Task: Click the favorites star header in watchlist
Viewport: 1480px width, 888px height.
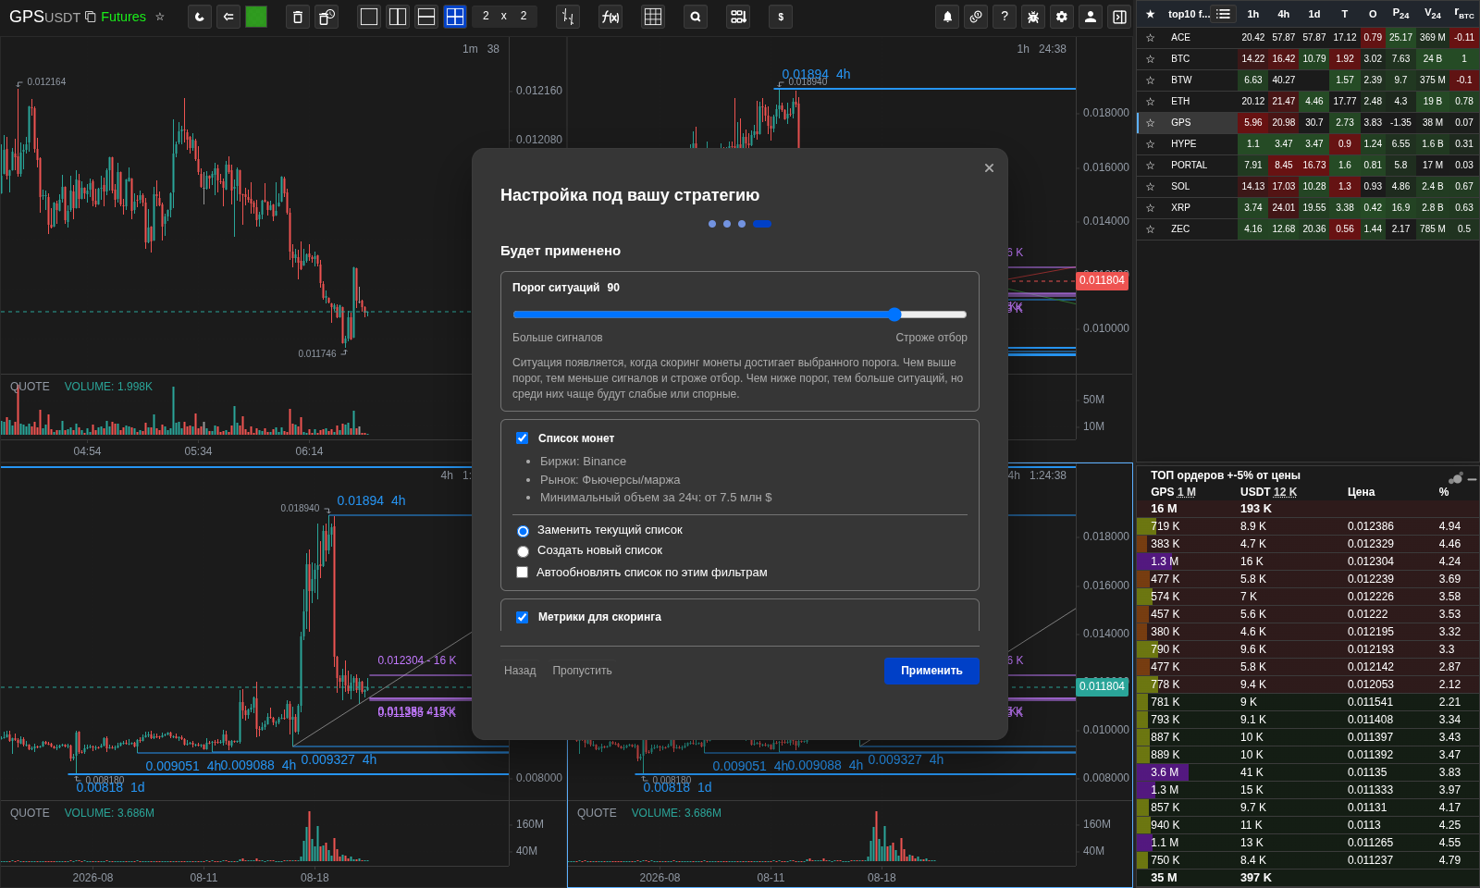Action: (x=1150, y=14)
